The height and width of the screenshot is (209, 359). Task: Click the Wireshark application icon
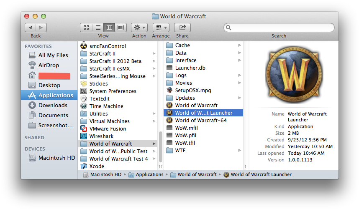click(x=83, y=136)
